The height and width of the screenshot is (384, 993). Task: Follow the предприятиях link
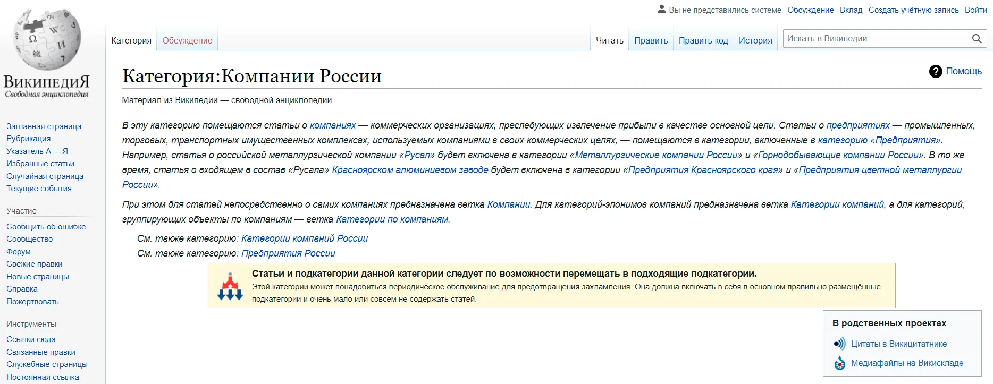click(858, 125)
